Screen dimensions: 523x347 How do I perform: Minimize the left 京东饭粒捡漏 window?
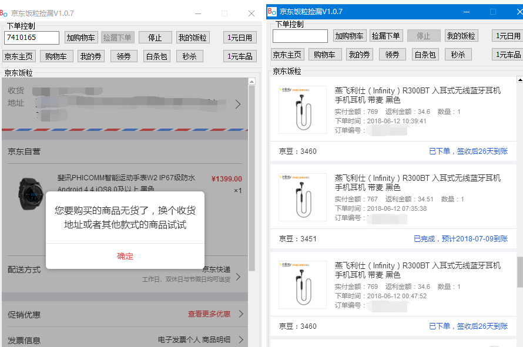198,14
